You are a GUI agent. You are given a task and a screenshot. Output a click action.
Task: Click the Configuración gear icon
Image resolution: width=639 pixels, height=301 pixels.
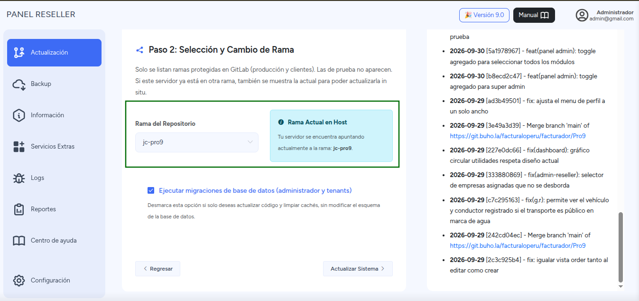(19, 281)
